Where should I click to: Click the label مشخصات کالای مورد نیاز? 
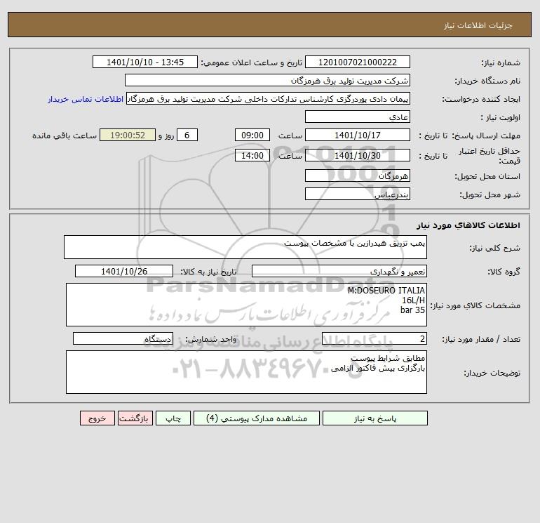[x=475, y=305]
